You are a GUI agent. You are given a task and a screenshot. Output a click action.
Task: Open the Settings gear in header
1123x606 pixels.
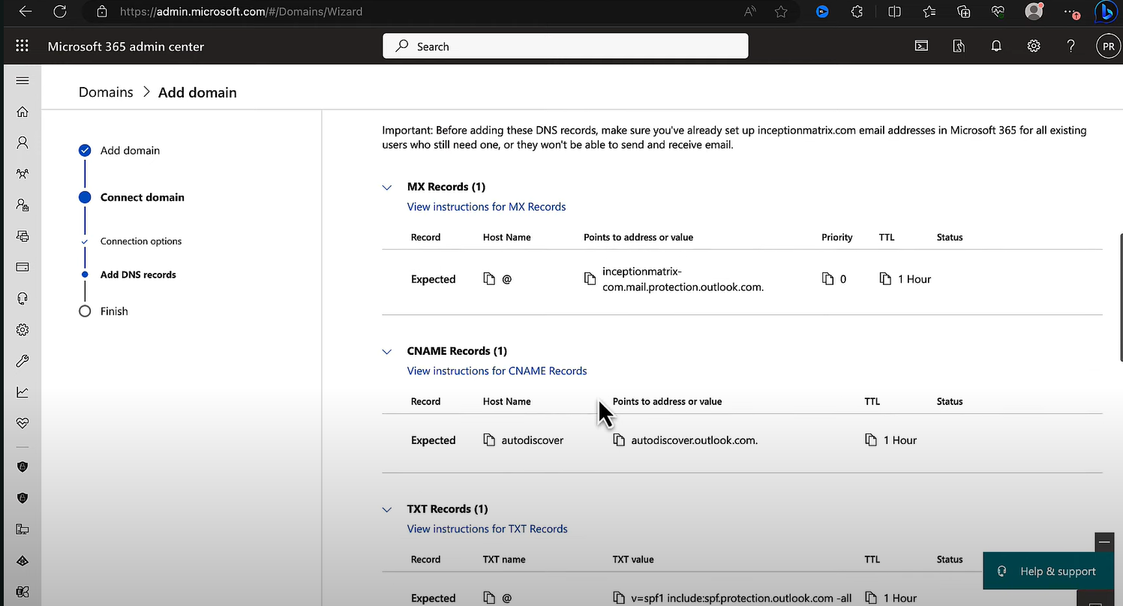click(x=1033, y=46)
